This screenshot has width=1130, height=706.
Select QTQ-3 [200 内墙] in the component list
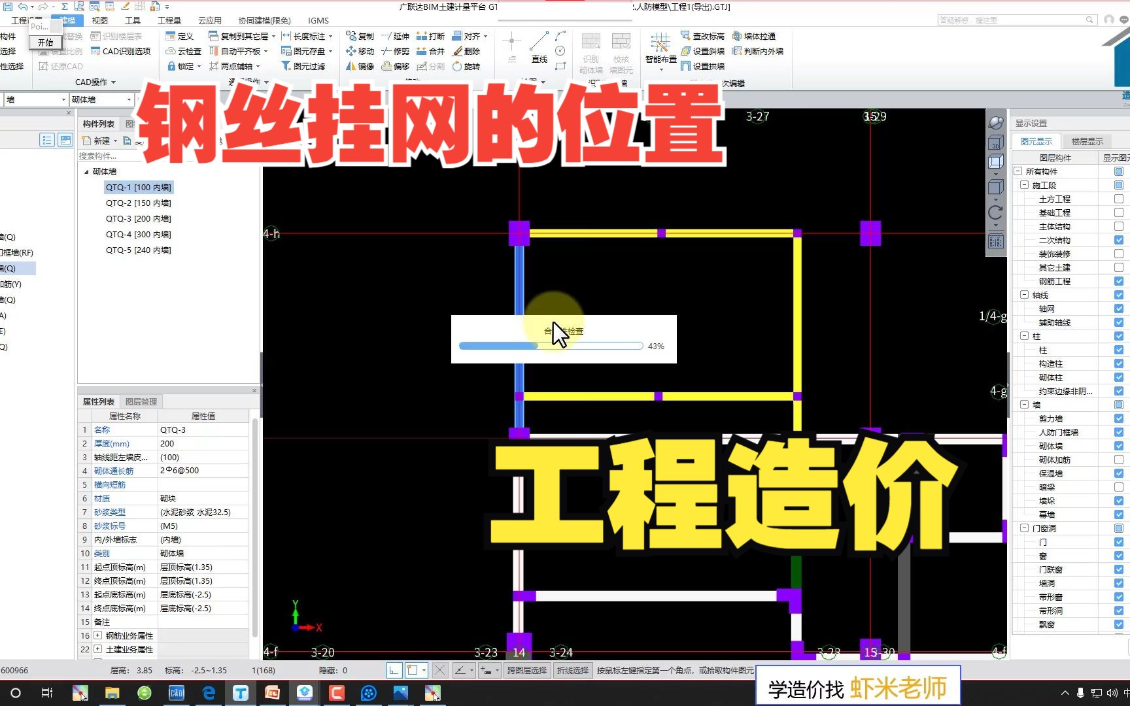point(138,219)
